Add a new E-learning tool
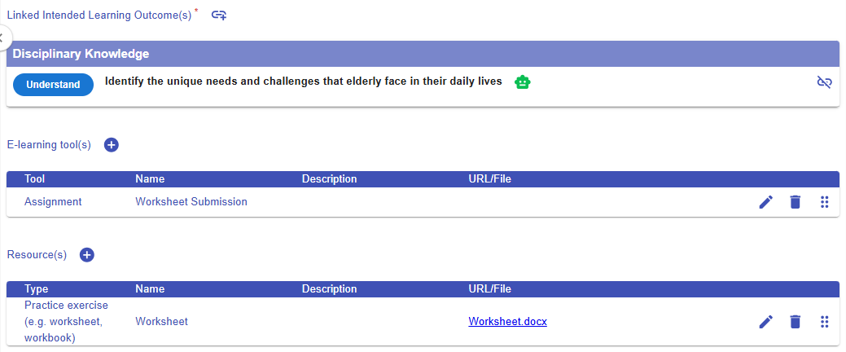Image resolution: width=846 pixels, height=352 pixels. 112,145
